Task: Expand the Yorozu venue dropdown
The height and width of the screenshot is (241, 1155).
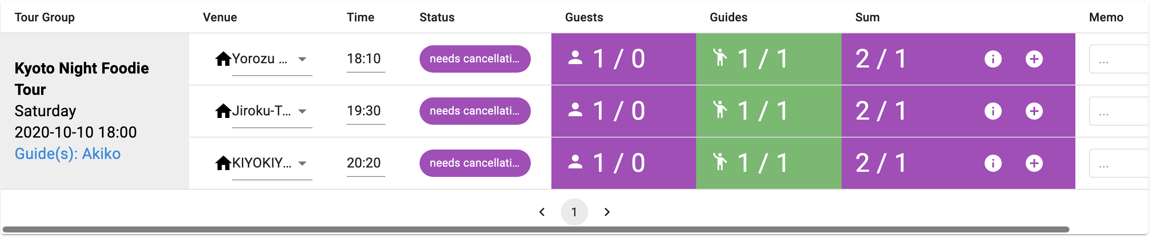Action: (302, 59)
